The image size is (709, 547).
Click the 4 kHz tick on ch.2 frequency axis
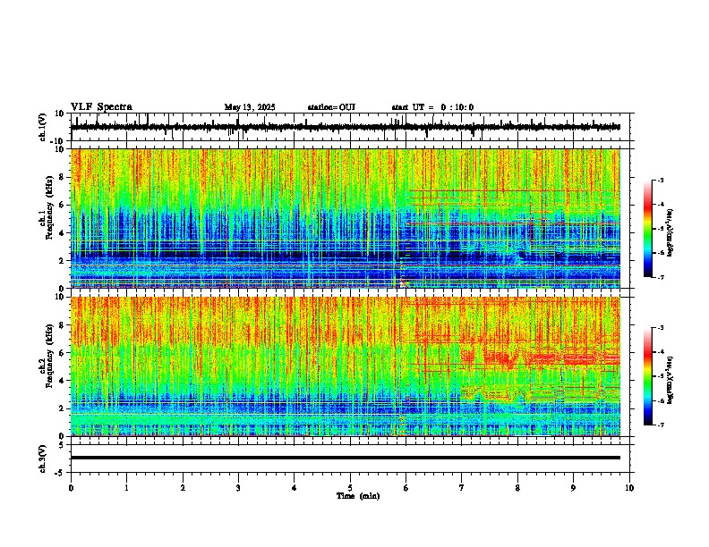click(x=62, y=381)
